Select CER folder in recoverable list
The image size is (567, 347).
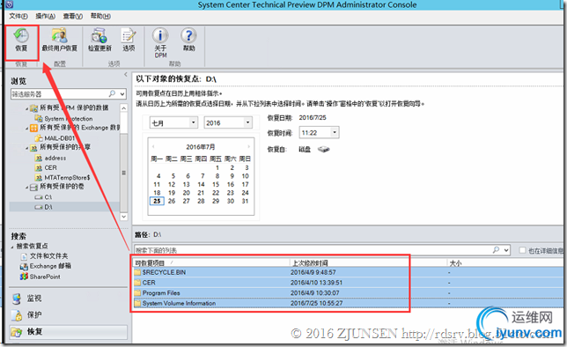click(x=349, y=283)
